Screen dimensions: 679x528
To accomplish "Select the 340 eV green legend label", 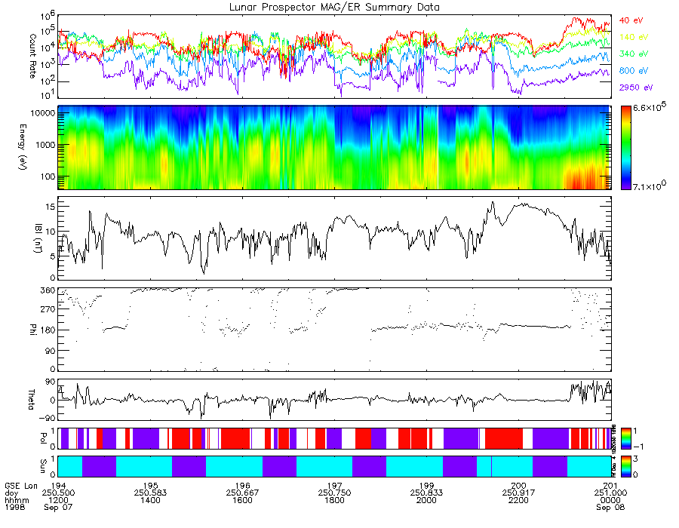I will [x=634, y=54].
